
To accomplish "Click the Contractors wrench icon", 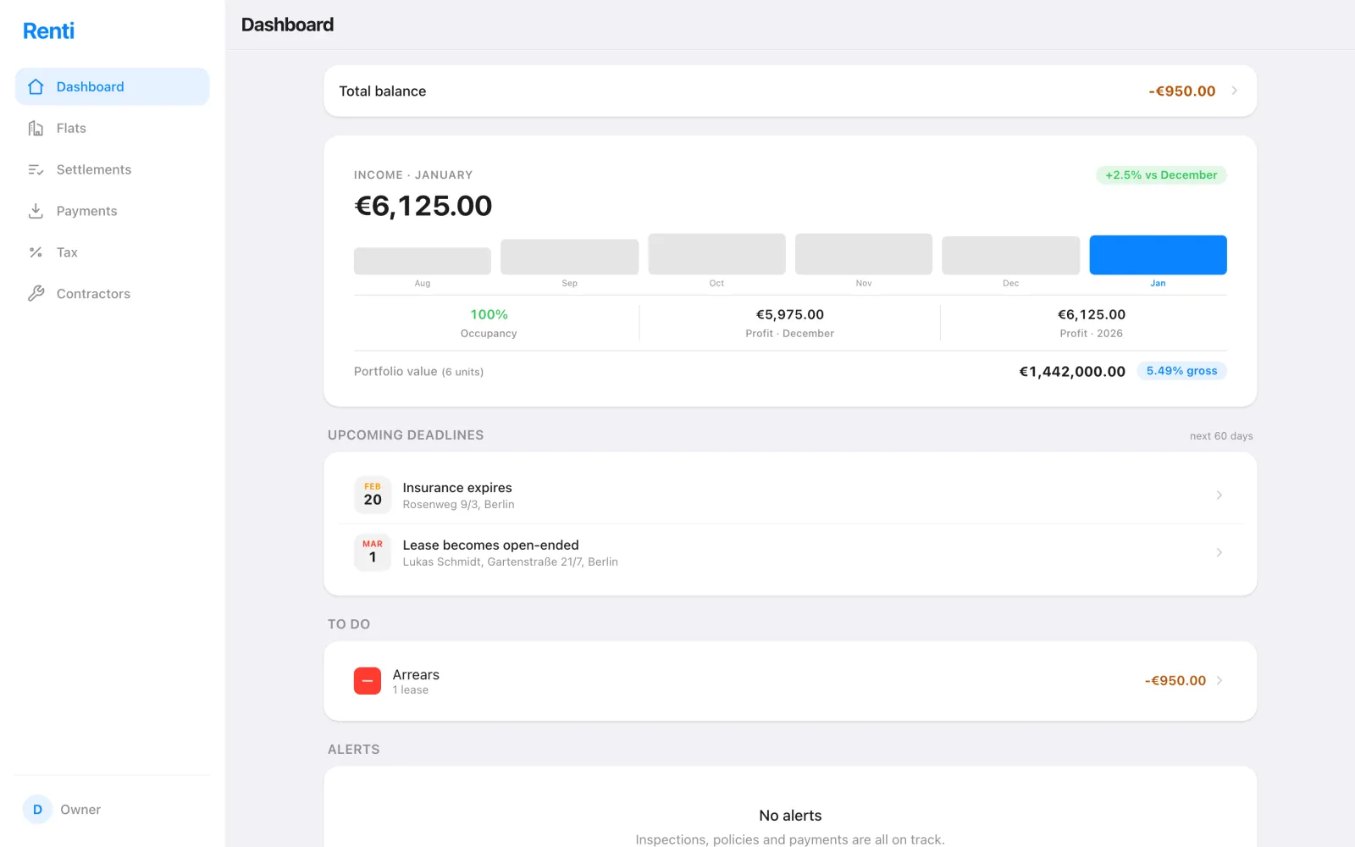I will [x=36, y=294].
